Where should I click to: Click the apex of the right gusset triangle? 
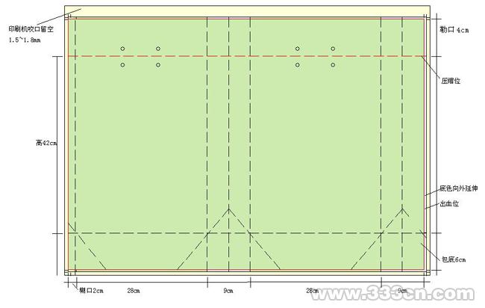(x=404, y=209)
